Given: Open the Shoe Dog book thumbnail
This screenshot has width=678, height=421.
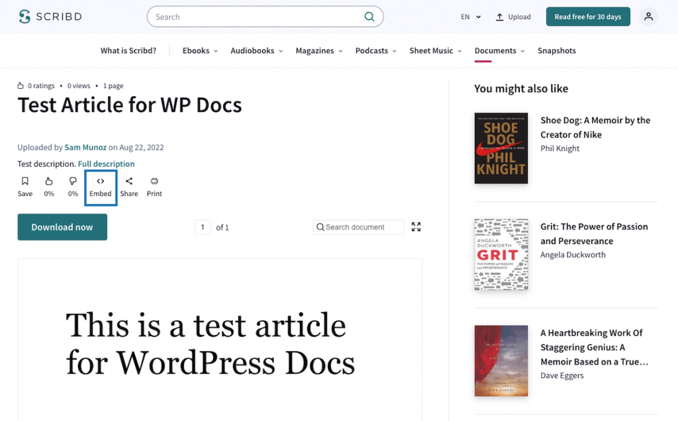Looking at the screenshot, I should (501, 148).
